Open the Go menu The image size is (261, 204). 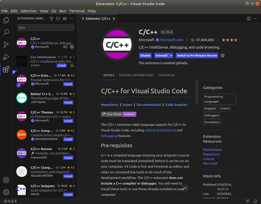pyautogui.click(x=54, y=11)
